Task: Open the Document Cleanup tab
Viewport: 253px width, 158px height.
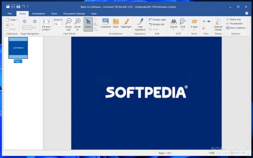Action: tap(74, 14)
